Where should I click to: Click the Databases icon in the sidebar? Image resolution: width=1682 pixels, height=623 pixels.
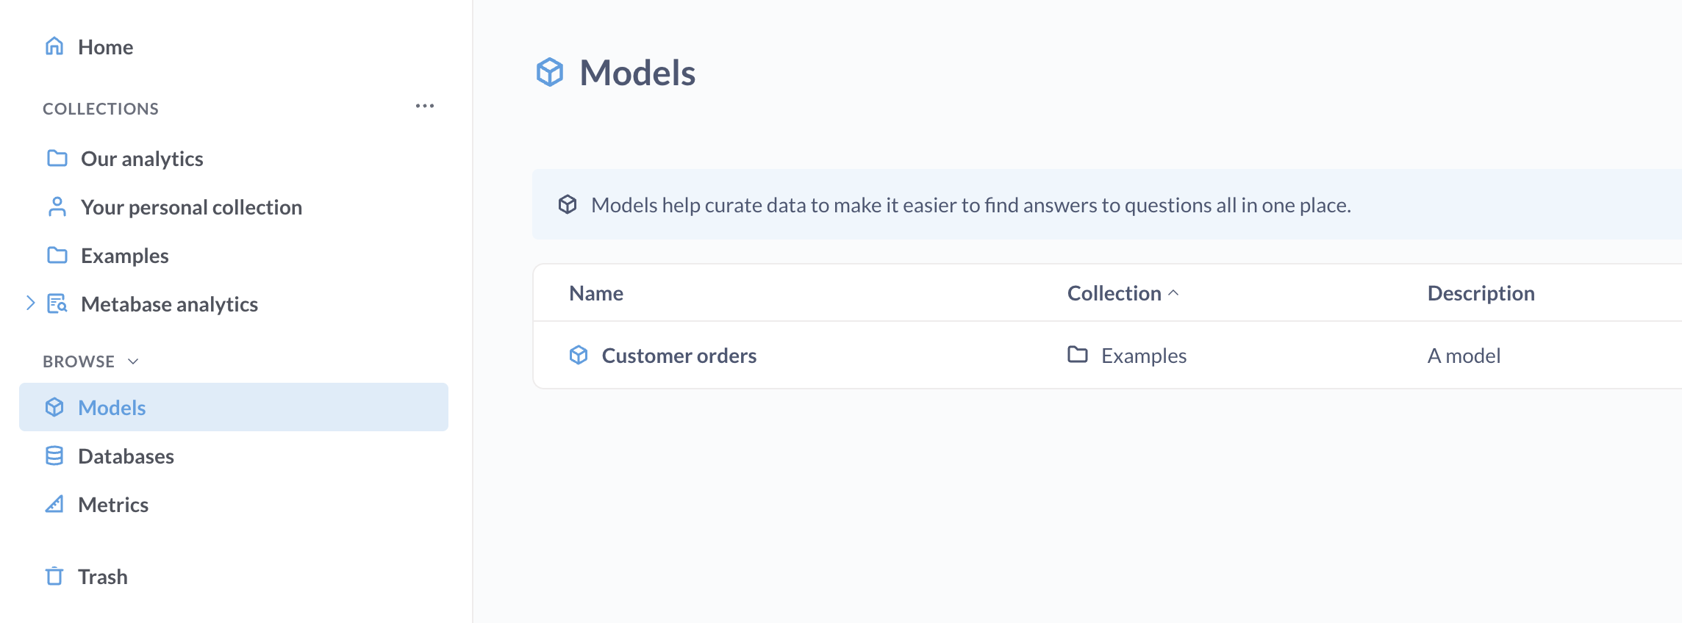pyautogui.click(x=54, y=455)
